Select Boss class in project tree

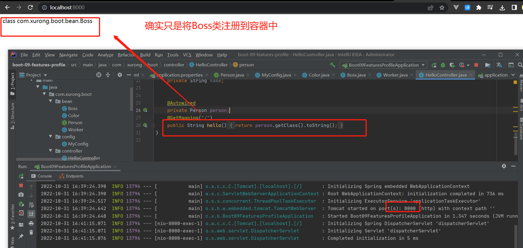click(x=70, y=108)
